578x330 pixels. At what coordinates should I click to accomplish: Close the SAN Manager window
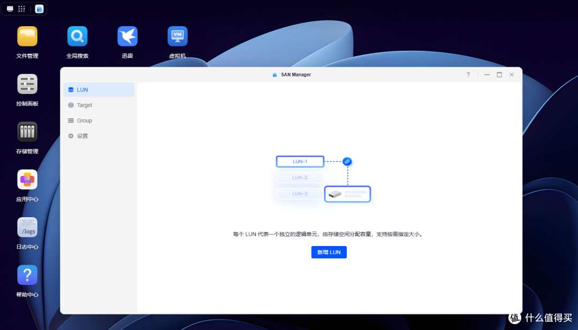click(512, 75)
